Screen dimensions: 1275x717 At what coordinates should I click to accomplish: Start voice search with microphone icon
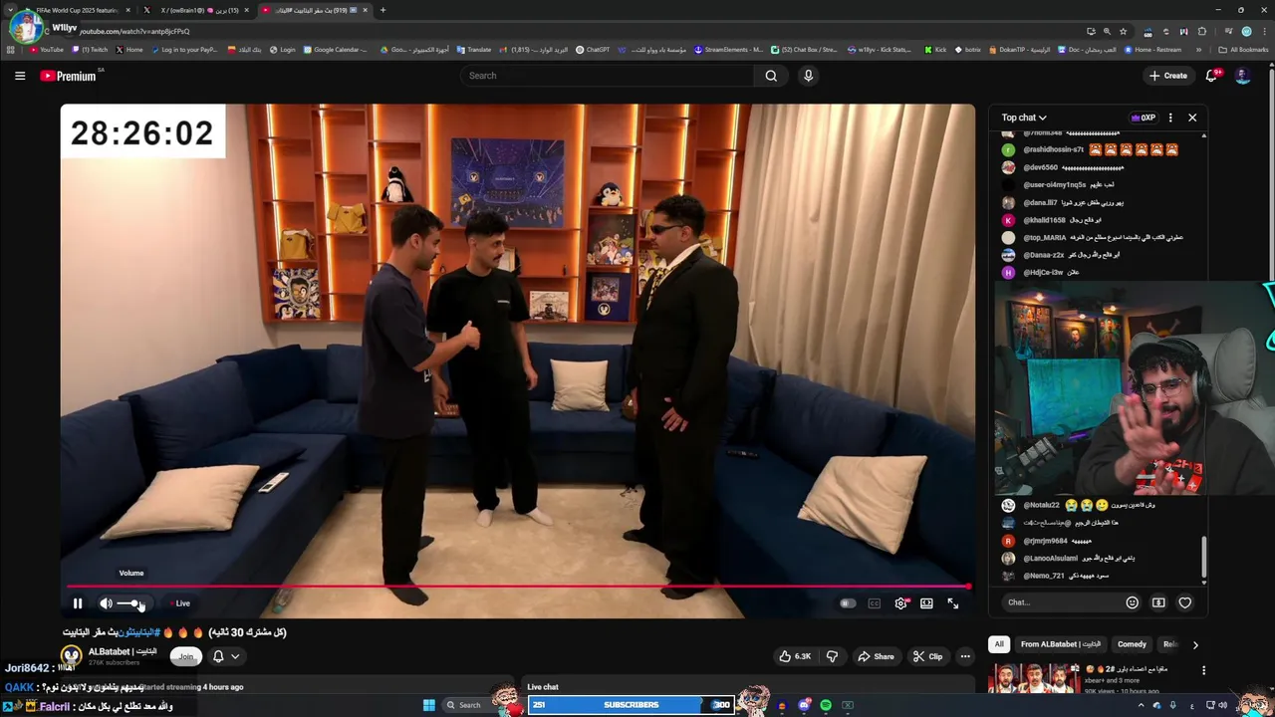[808, 76]
